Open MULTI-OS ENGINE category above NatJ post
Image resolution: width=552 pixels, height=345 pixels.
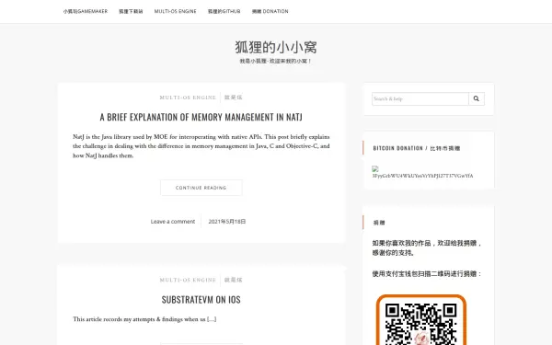pos(188,98)
